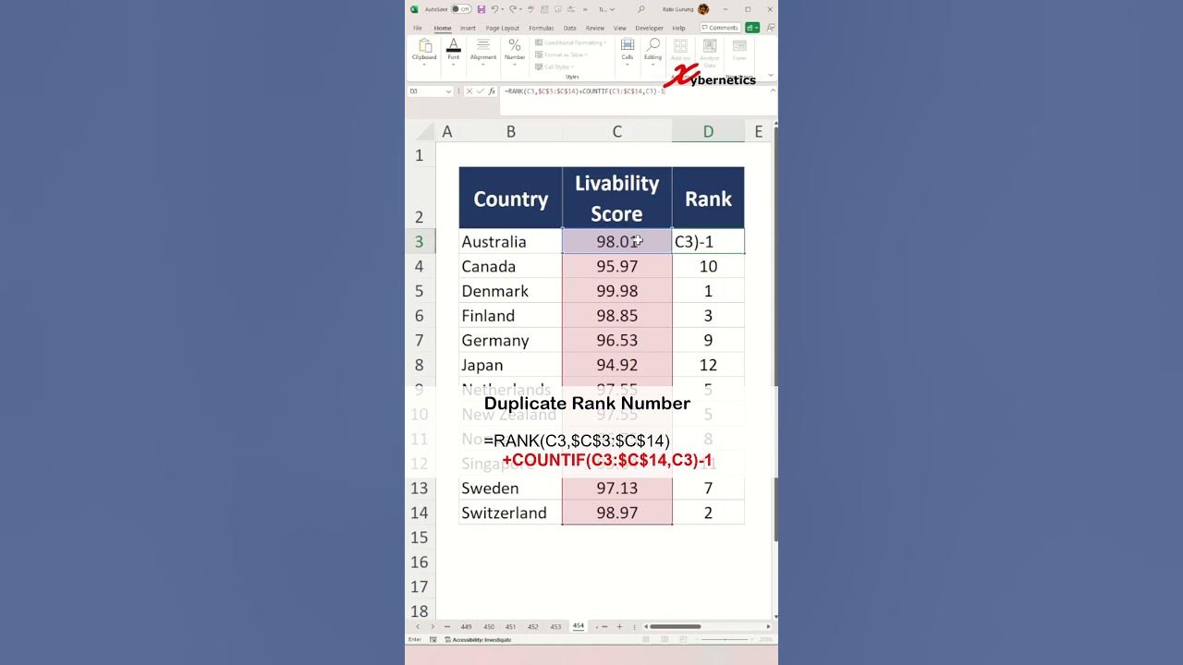
Task: Expand the Number format group
Action: click(515, 52)
